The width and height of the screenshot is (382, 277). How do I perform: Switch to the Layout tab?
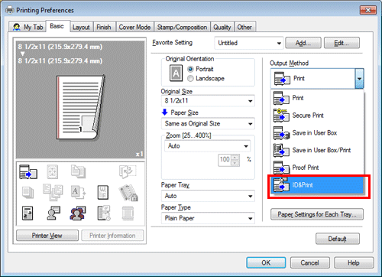(x=81, y=28)
